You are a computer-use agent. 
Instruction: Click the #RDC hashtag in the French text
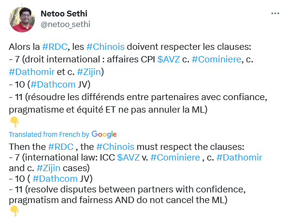pos(55,47)
